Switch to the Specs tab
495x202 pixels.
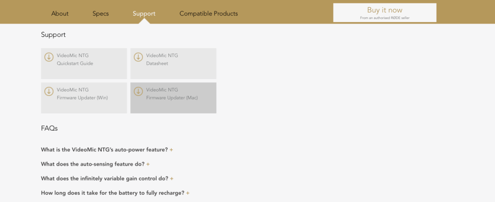coord(101,14)
